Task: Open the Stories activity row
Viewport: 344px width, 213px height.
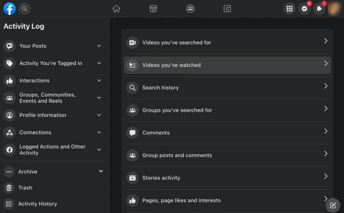Action: 227,178
